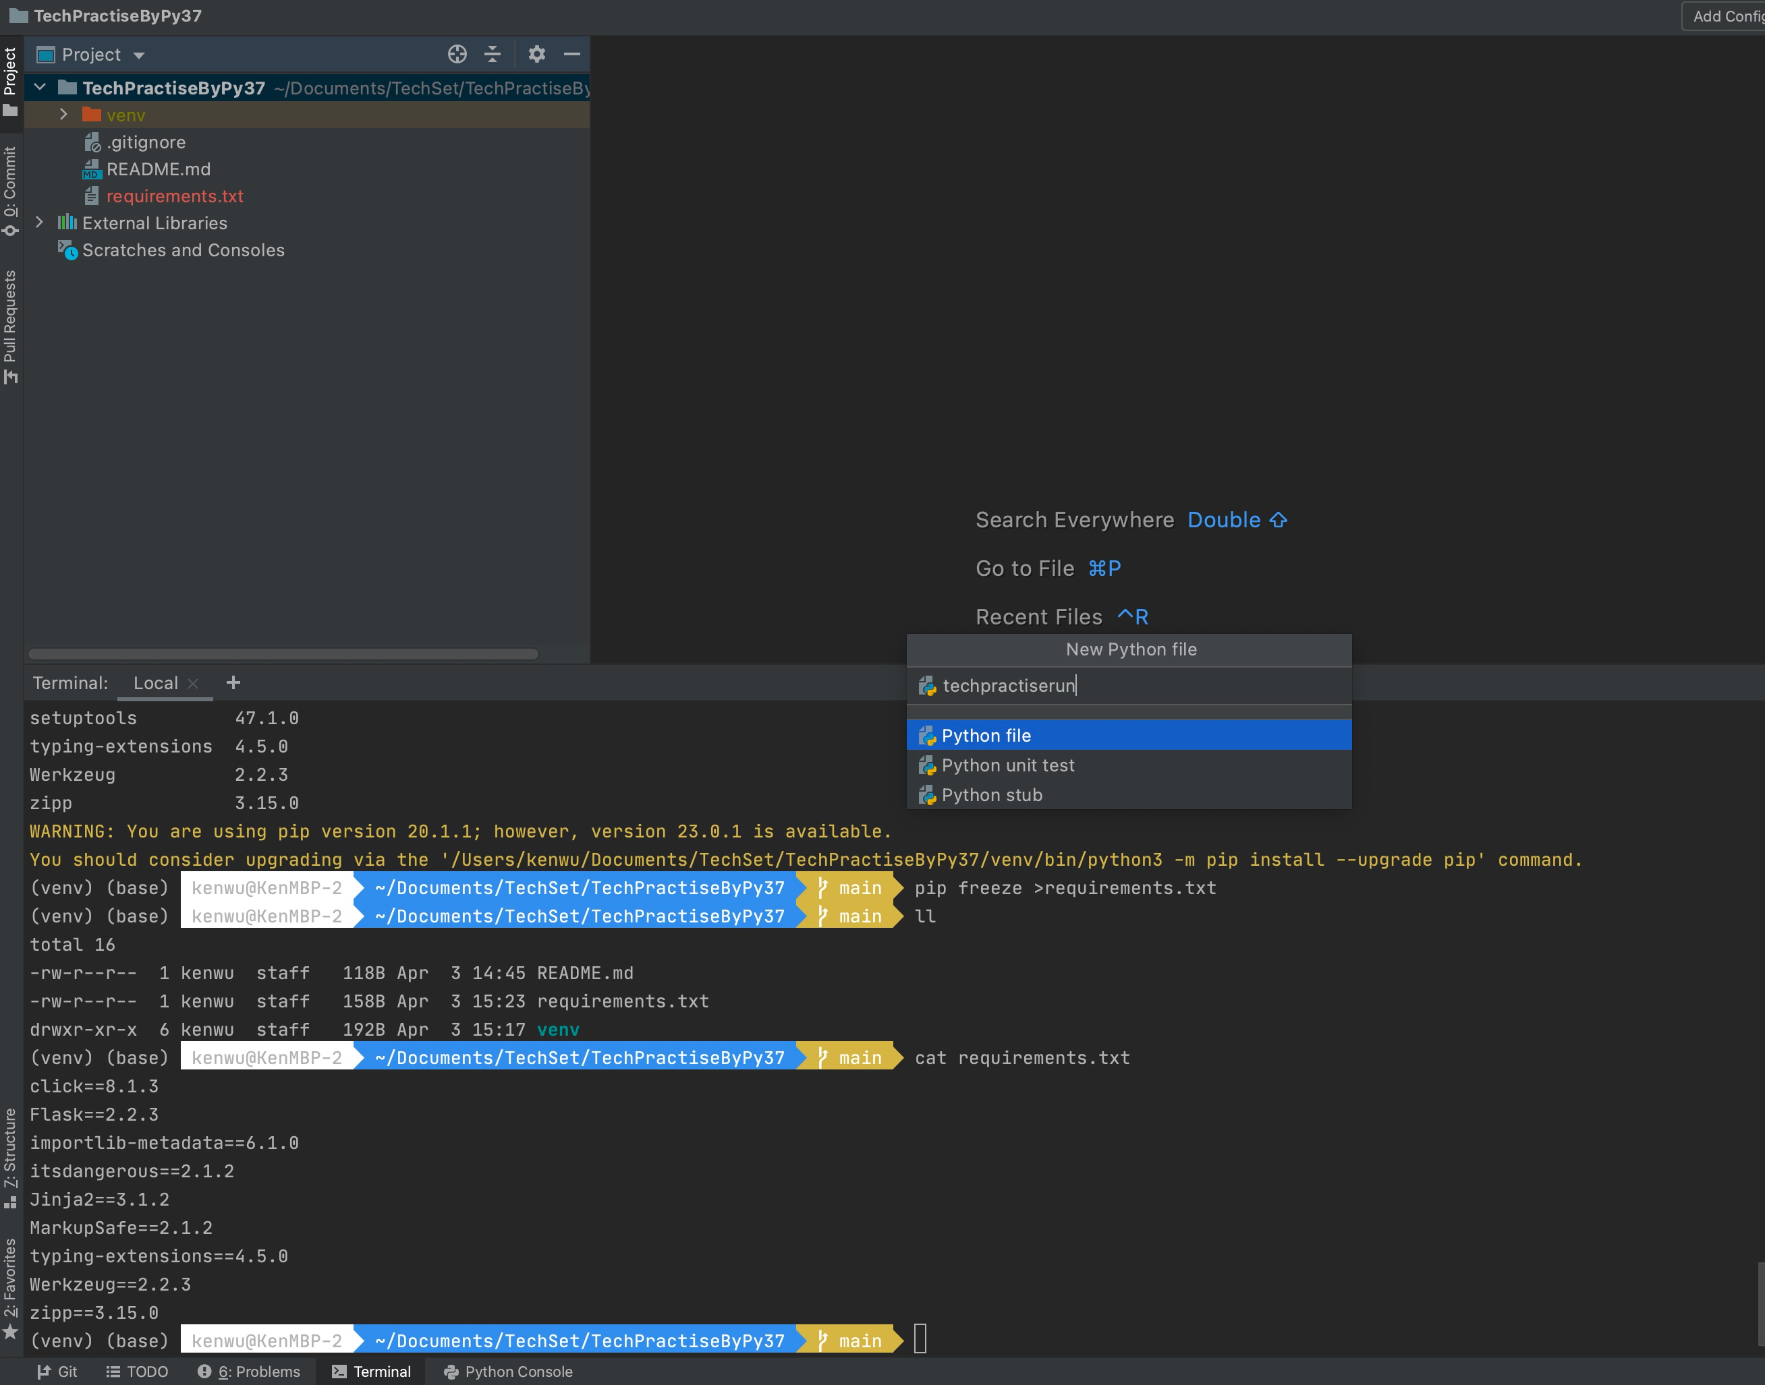The height and width of the screenshot is (1385, 1765).
Task: Click the collapse all icon in Project panel
Action: [x=493, y=55]
